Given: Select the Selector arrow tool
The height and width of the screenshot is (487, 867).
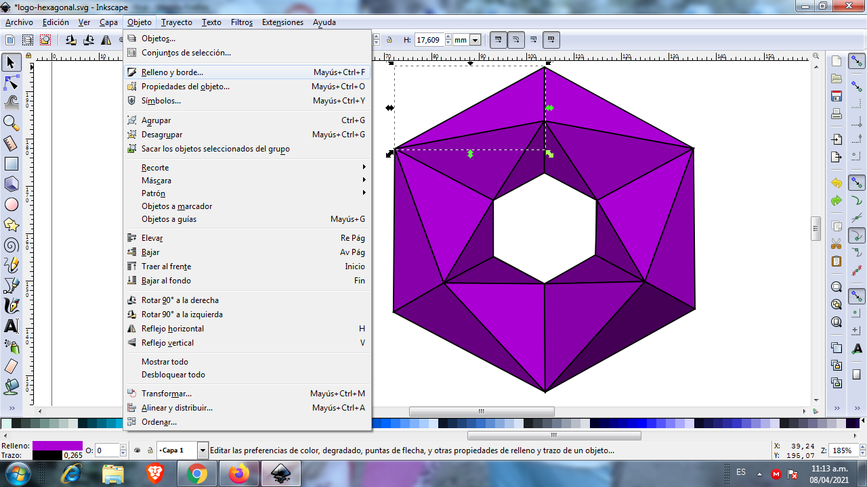Looking at the screenshot, I should [11, 63].
